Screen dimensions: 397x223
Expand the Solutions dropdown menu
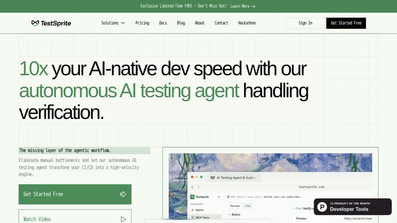tap(113, 23)
